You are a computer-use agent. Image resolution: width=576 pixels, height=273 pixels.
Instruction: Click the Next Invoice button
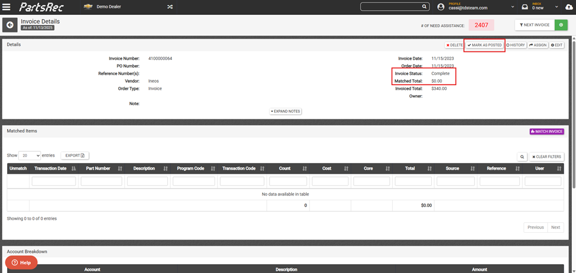(535, 25)
